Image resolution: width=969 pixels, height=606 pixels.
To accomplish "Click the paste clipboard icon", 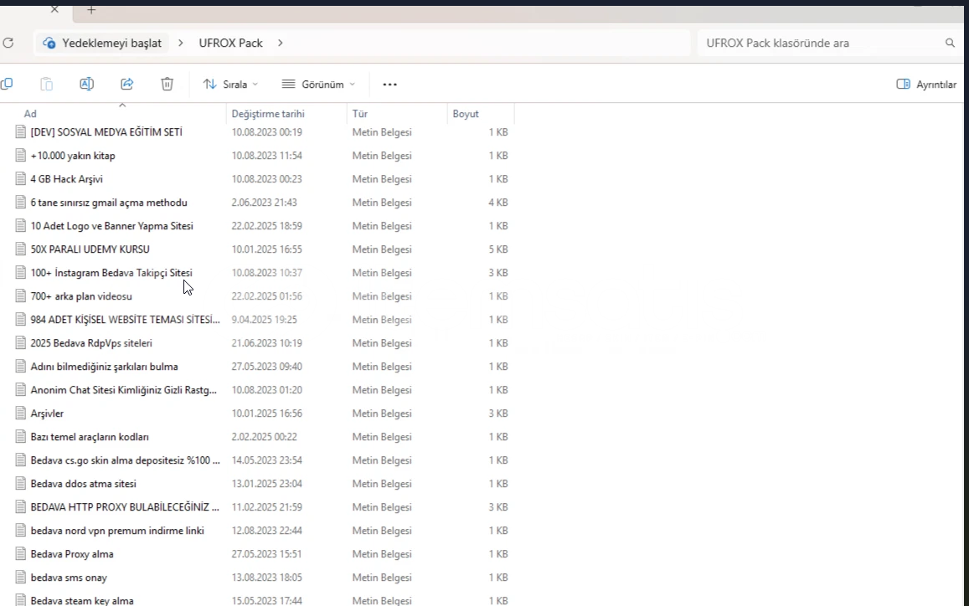I will click(47, 84).
